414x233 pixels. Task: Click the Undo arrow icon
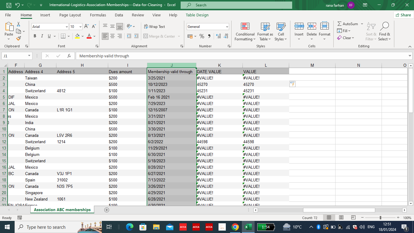(17, 5)
